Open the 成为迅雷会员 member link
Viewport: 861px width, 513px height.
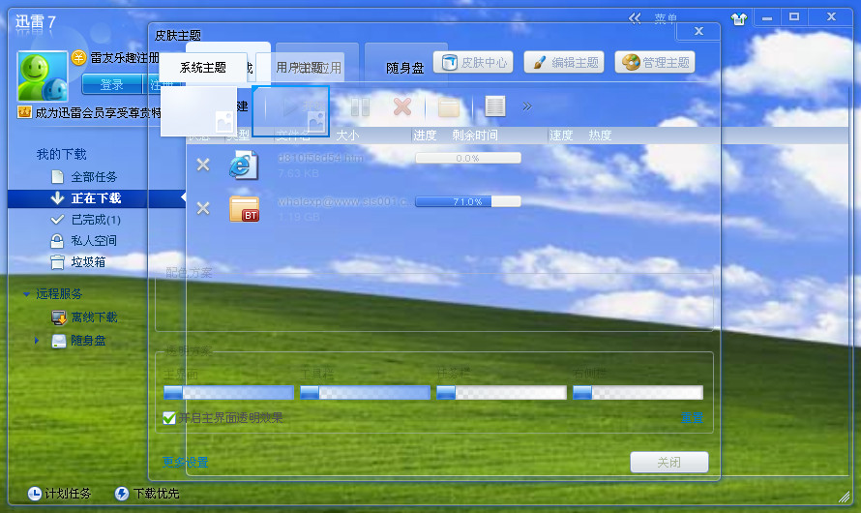[99, 113]
